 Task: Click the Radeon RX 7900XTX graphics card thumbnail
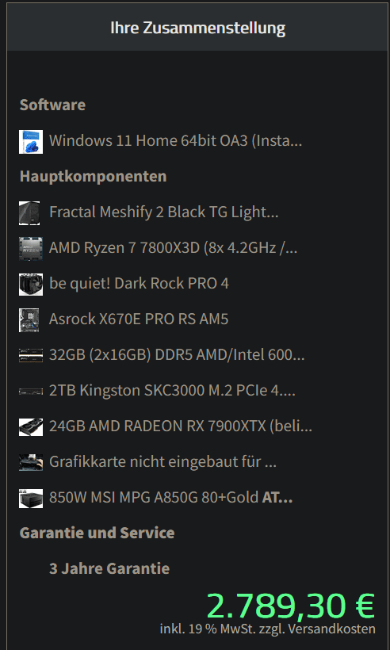point(31,427)
